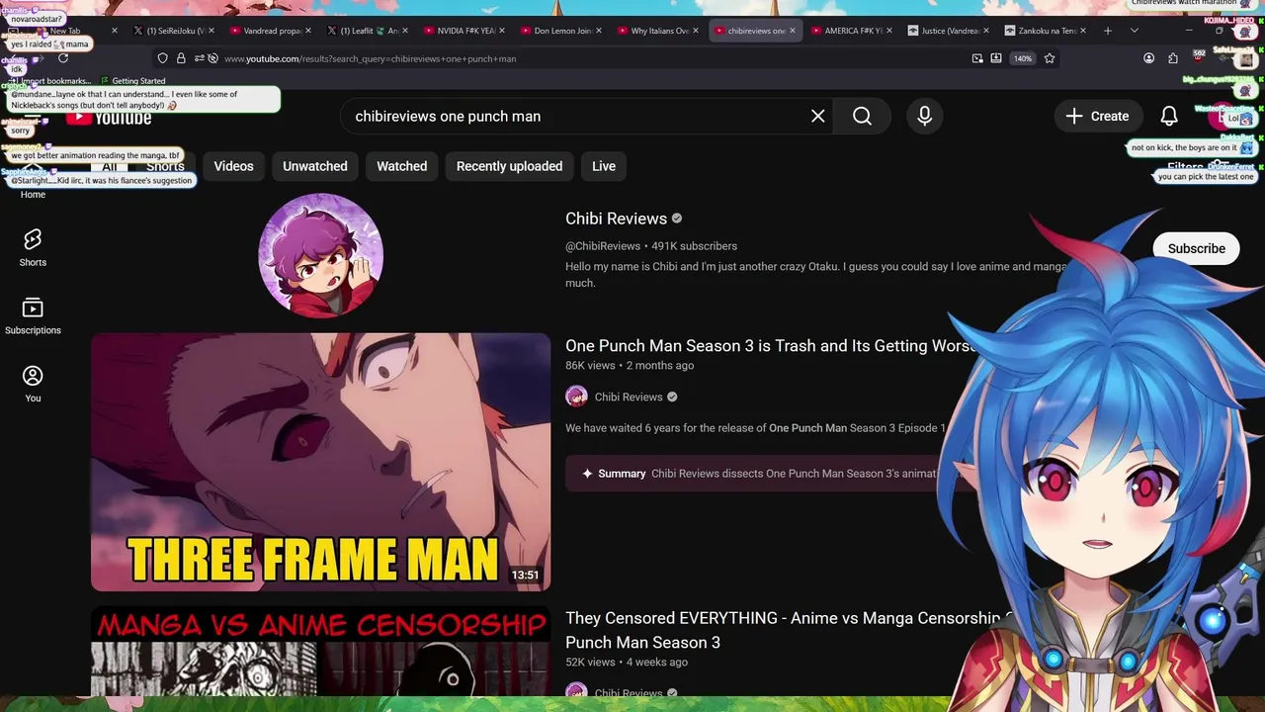The width and height of the screenshot is (1265, 712).
Task: Open the You page in the sidebar
Action: (33, 384)
